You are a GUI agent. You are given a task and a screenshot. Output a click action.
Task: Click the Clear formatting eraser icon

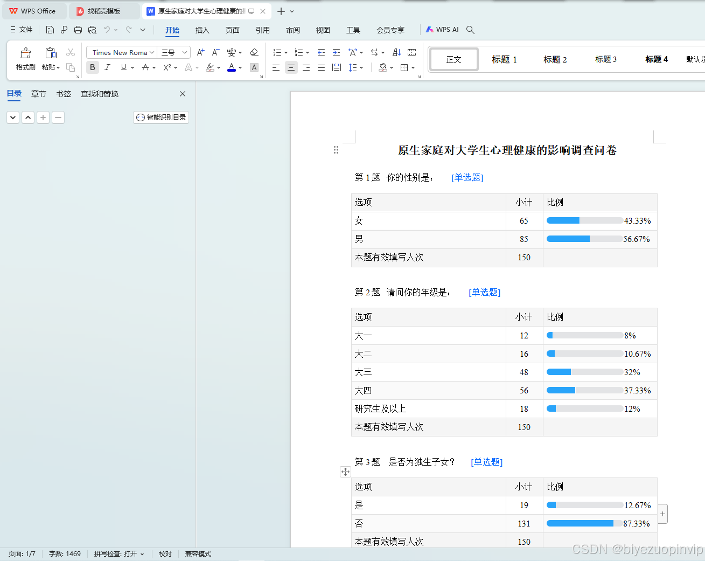tap(254, 52)
